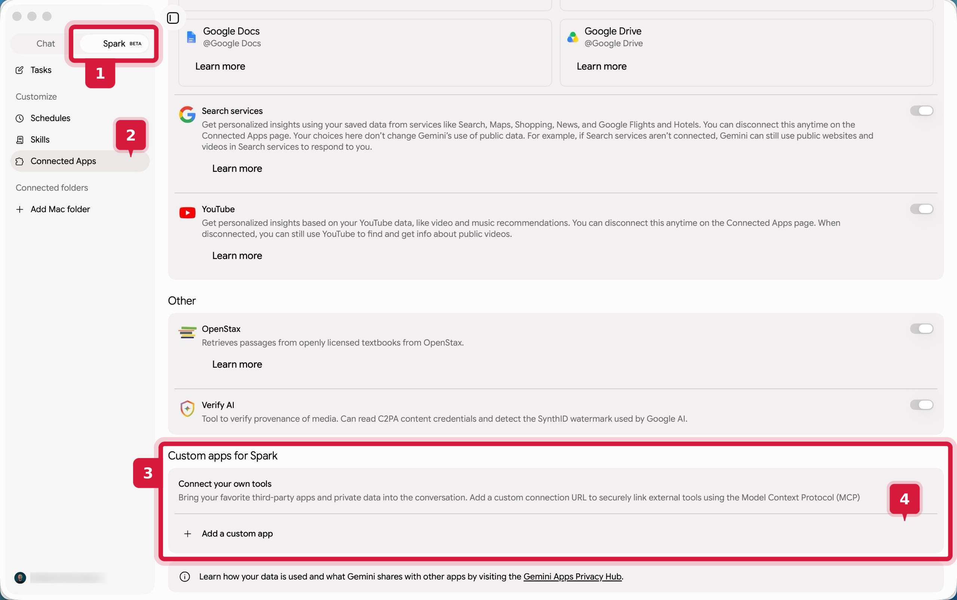Click Add Mac folder
957x600 pixels.
[80, 209]
